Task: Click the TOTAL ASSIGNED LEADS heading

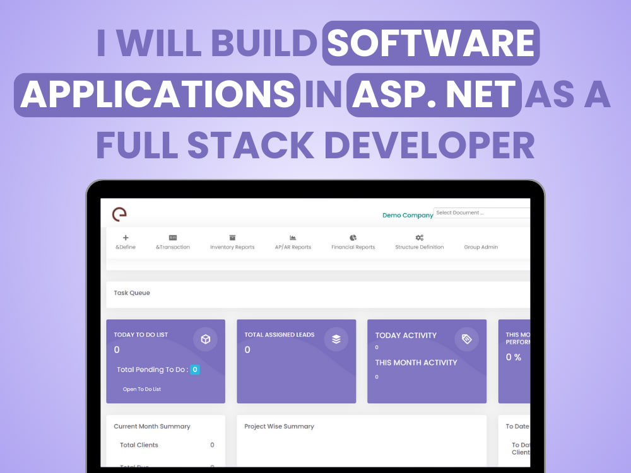Action: [280, 335]
